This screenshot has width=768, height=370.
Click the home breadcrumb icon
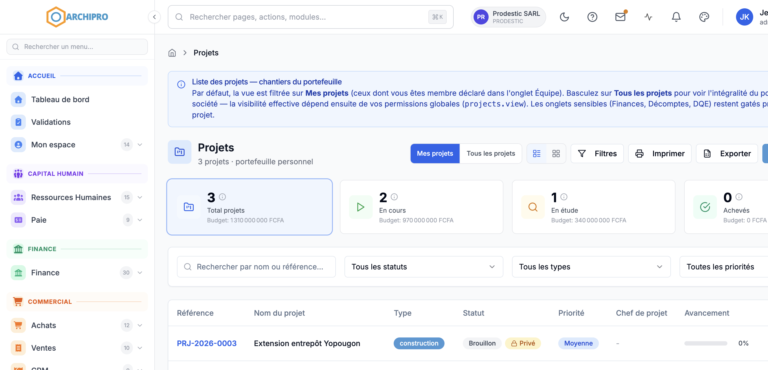(172, 53)
